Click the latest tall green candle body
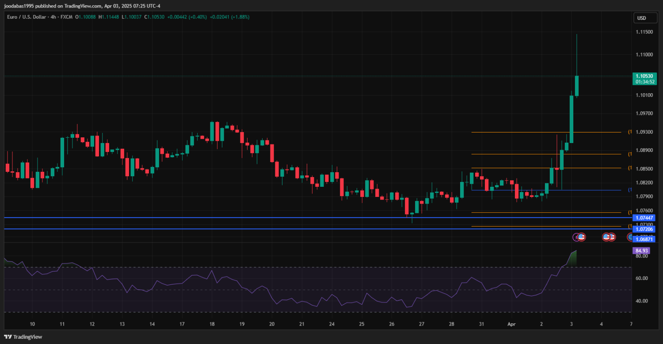Screen dimensions: 663x344 click(577, 86)
